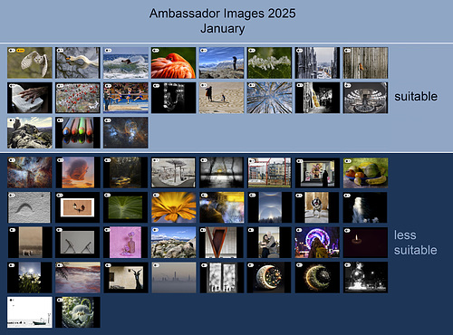The height and width of the screenshot is (335, 453).
Task: Select the circular library interior photo
Action: point(365,98)
